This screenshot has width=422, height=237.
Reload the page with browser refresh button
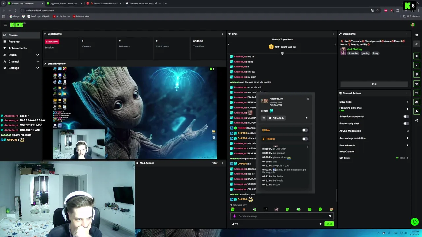pyautogui.click(x=15, y=10)
